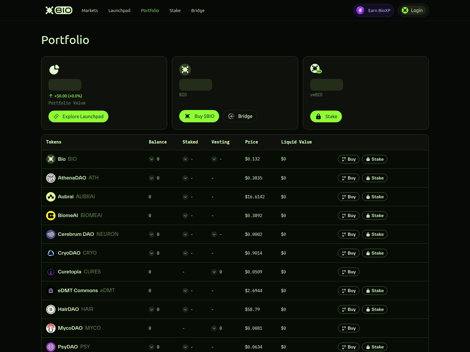
Task: Click the $58.79 HairDAO price
Action: tap(252, 309)
